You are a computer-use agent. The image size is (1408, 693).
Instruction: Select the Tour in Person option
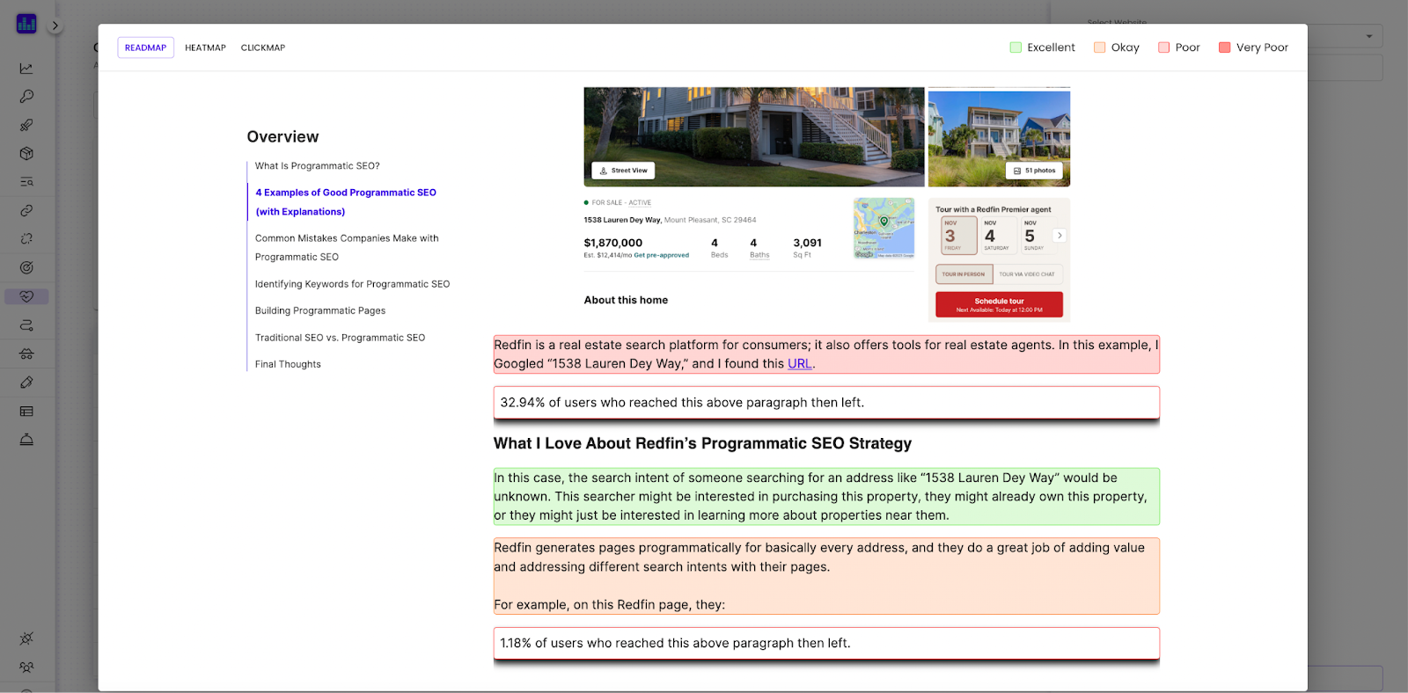coord(964,274)
